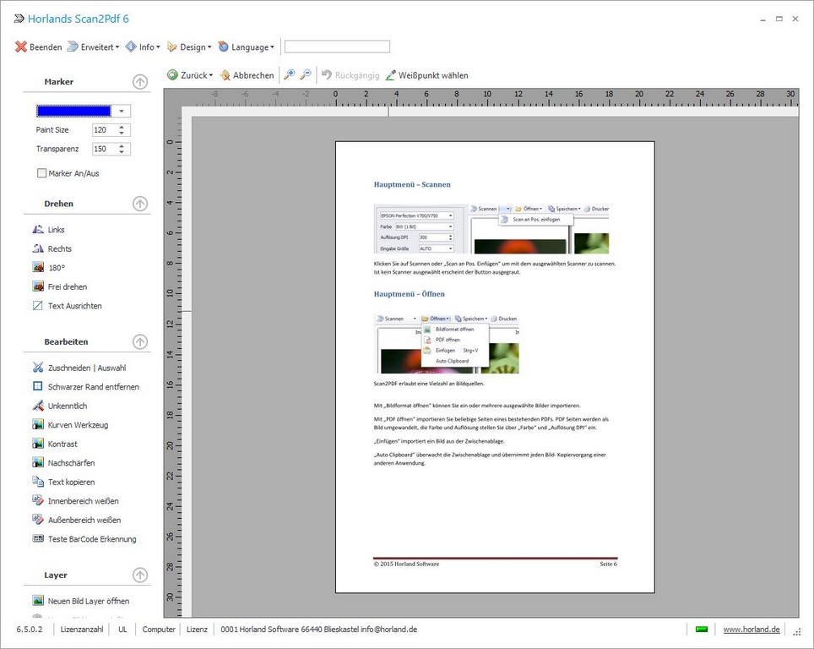The image size is (814, 649).
Task: Click the Lizenzanzahl status bar entry
Action: tap(82, 630)
